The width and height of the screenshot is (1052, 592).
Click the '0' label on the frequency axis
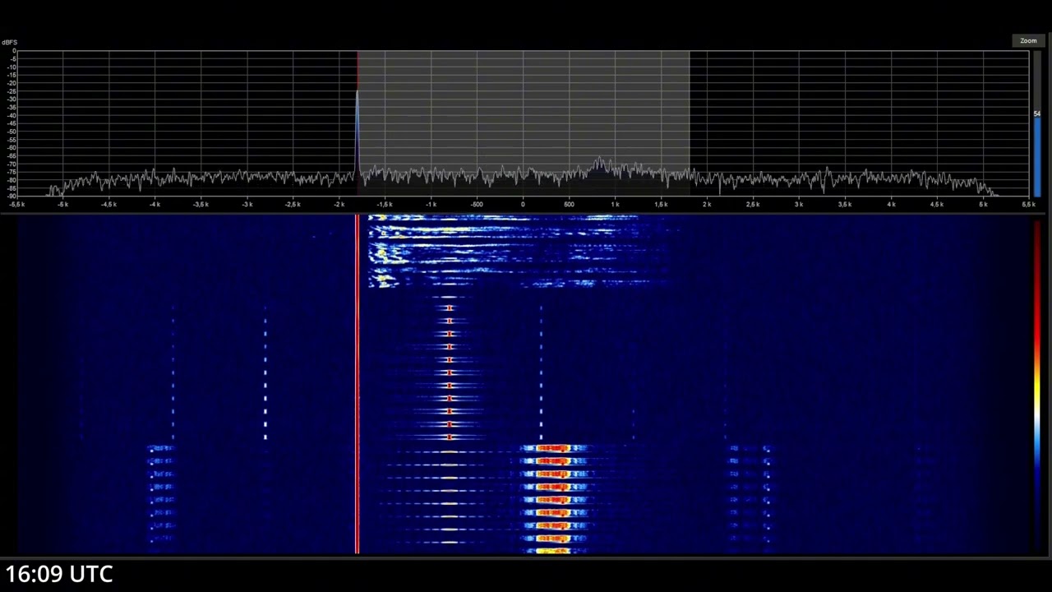click(x=523, y=204)
